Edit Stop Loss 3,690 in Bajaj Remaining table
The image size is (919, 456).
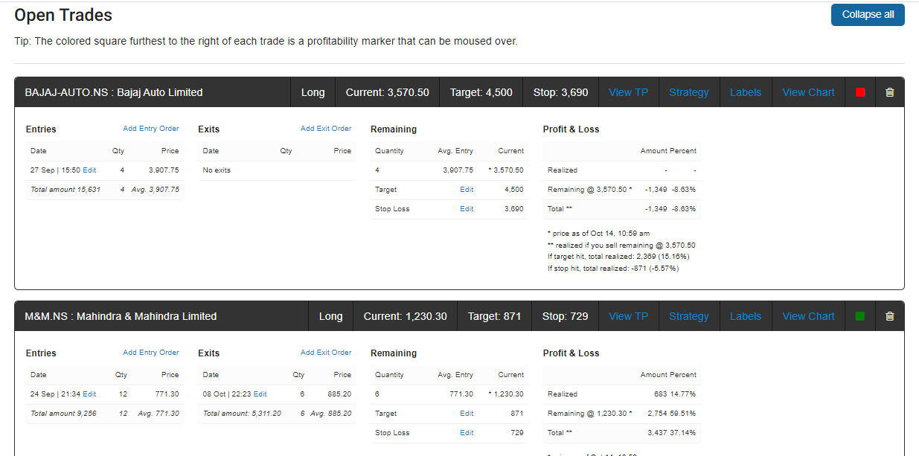pos(467,209)
